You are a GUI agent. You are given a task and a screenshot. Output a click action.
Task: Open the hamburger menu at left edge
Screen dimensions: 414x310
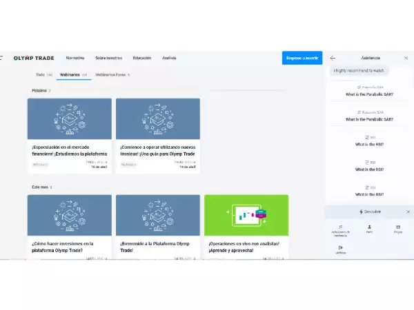tap(1, 58)
